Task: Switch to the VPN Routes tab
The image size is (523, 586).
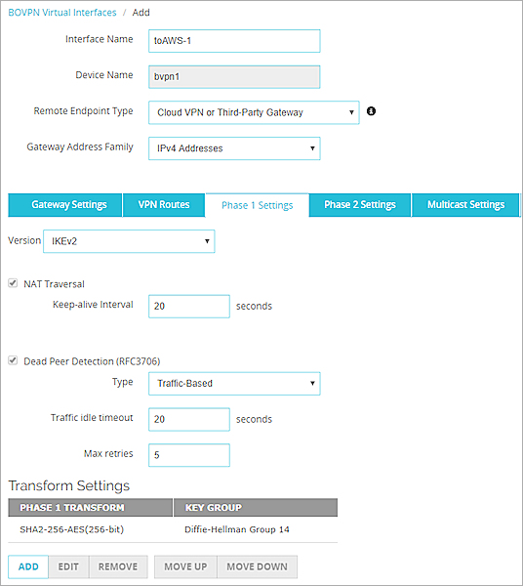Action: tap(164, 205)
